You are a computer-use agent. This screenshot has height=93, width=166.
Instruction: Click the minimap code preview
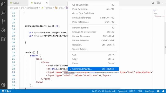[158, 14]
